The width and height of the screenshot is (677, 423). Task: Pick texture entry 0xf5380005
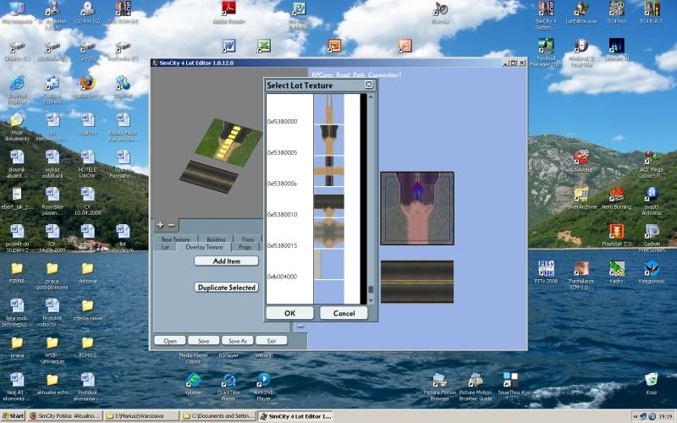[282, 153]
